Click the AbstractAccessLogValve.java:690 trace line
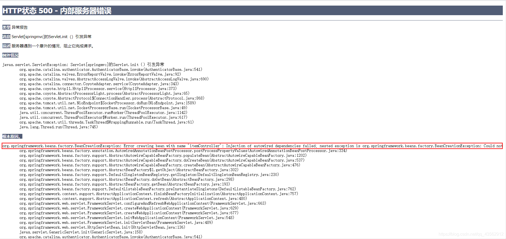This screenshot has height=239, width=506. click(114, 79)
